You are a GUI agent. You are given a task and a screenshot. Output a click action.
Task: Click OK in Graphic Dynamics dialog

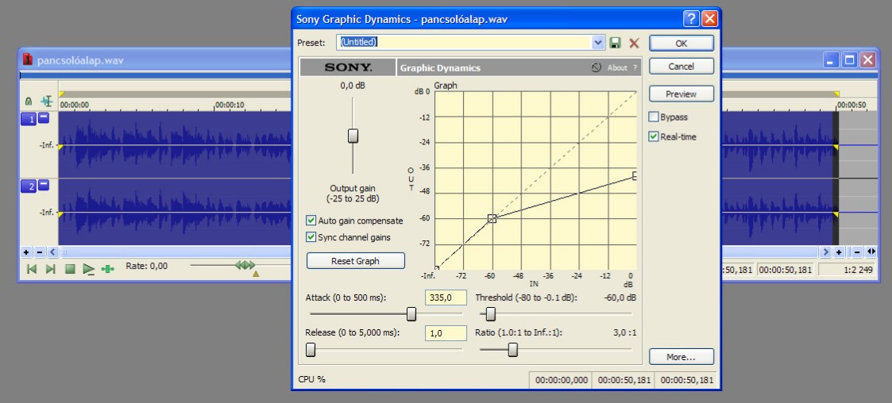coord(681,44)
